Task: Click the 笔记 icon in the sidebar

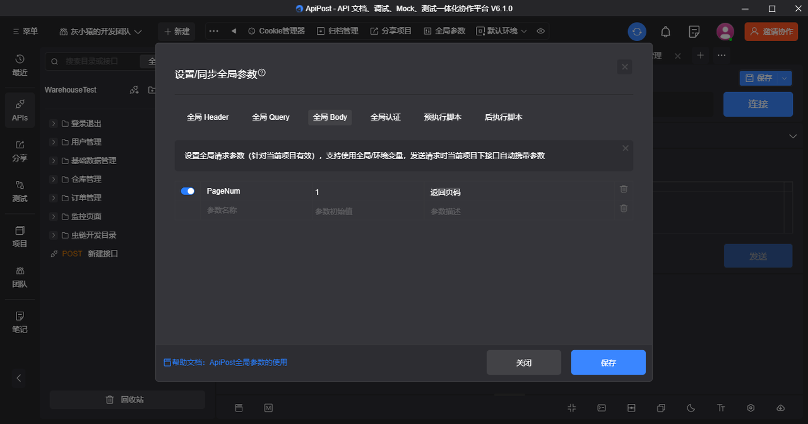Action: pyautogui.click(x=20, y=322)
